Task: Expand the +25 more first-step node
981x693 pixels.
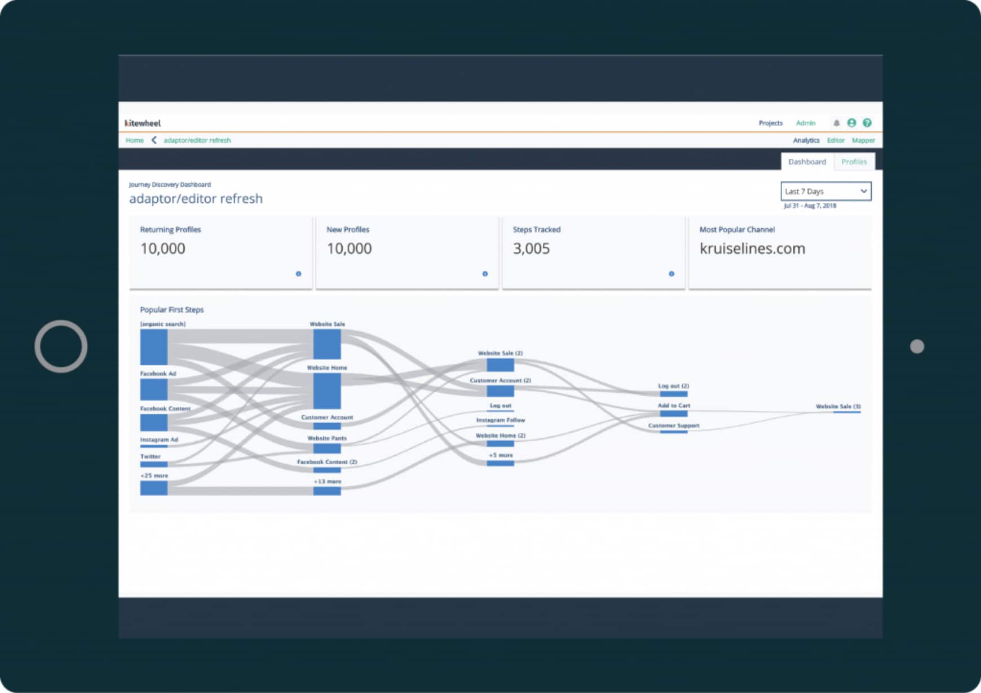Action: click(154, 488)
